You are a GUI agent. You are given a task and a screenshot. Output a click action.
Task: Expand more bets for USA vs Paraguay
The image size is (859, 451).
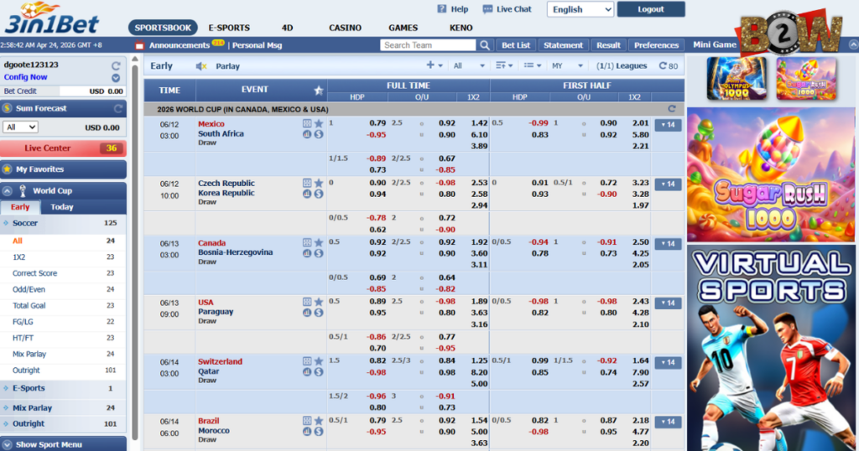(x=668, y=303)
